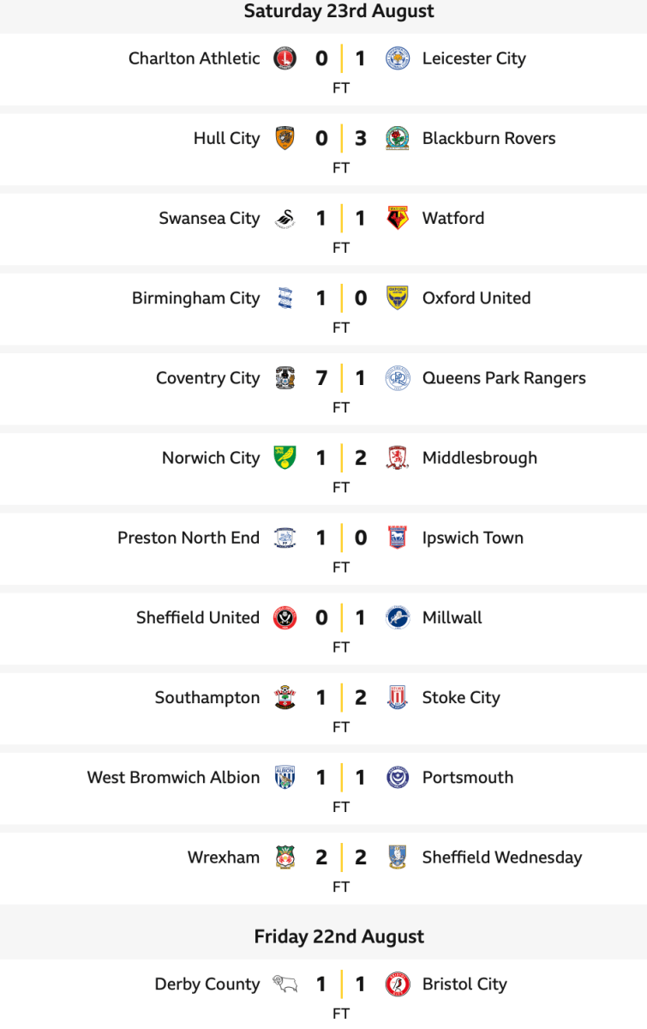Click the Watford club crest
The height and width of the screenshot is (1029, 647).
397,218
